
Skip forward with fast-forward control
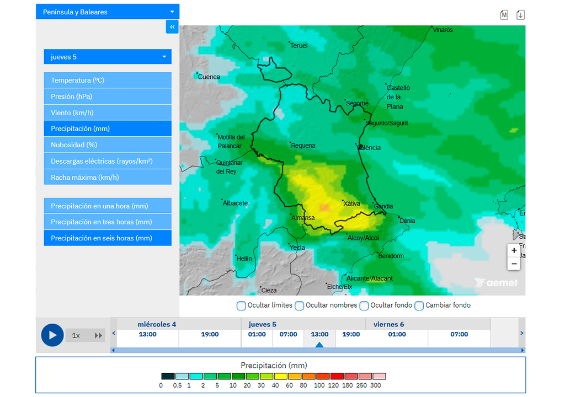point(99,335)
